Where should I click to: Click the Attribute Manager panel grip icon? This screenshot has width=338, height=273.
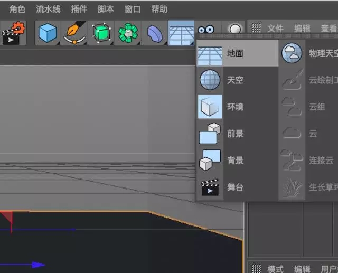point(256,269)
